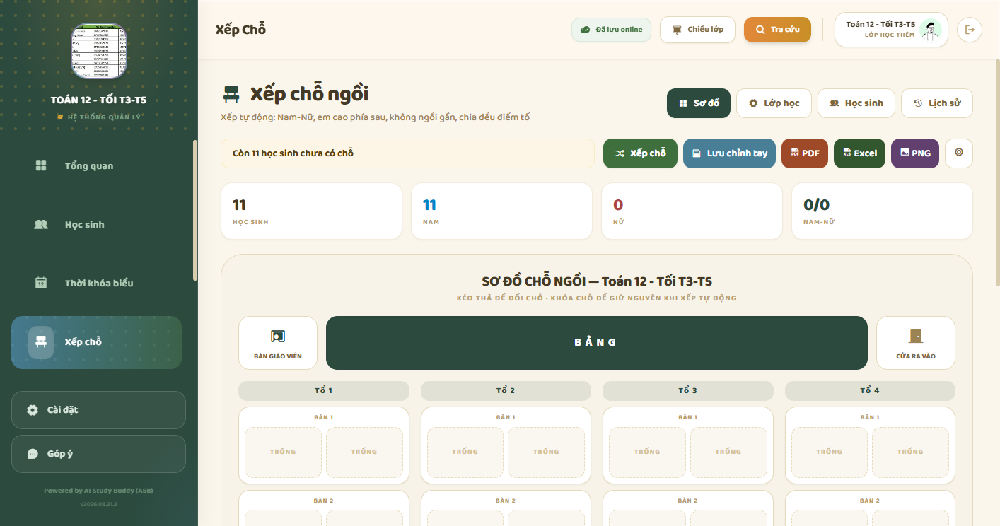Click the Tổ 4 column header
The image size is (1000, 526).
coord(870,391)
